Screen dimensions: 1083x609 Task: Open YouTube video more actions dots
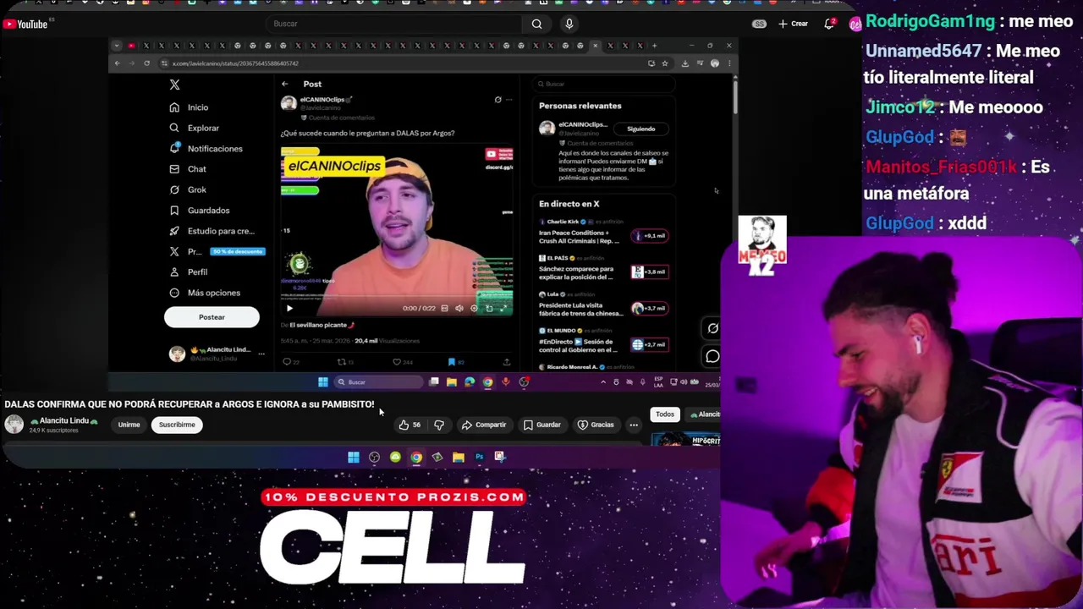point(634,425)
